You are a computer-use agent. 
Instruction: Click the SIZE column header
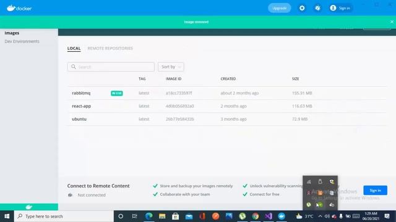tap(296, 79)
